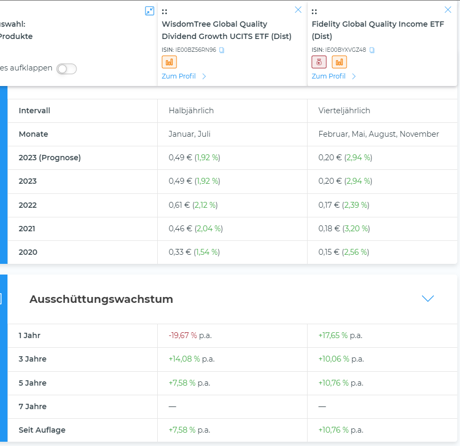Collapse the Ausschüttungswachstum section
The width and height of the screenshot is (460, 446).
[427, 299]
